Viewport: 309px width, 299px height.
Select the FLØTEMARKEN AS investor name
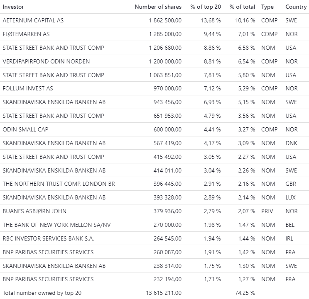[x=26, y=34]
